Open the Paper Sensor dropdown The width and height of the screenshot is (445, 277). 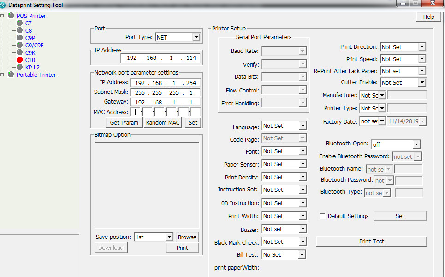303,164
